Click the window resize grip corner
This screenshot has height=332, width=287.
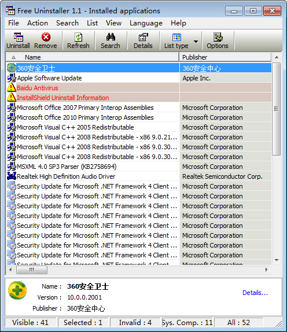point(279,323)
